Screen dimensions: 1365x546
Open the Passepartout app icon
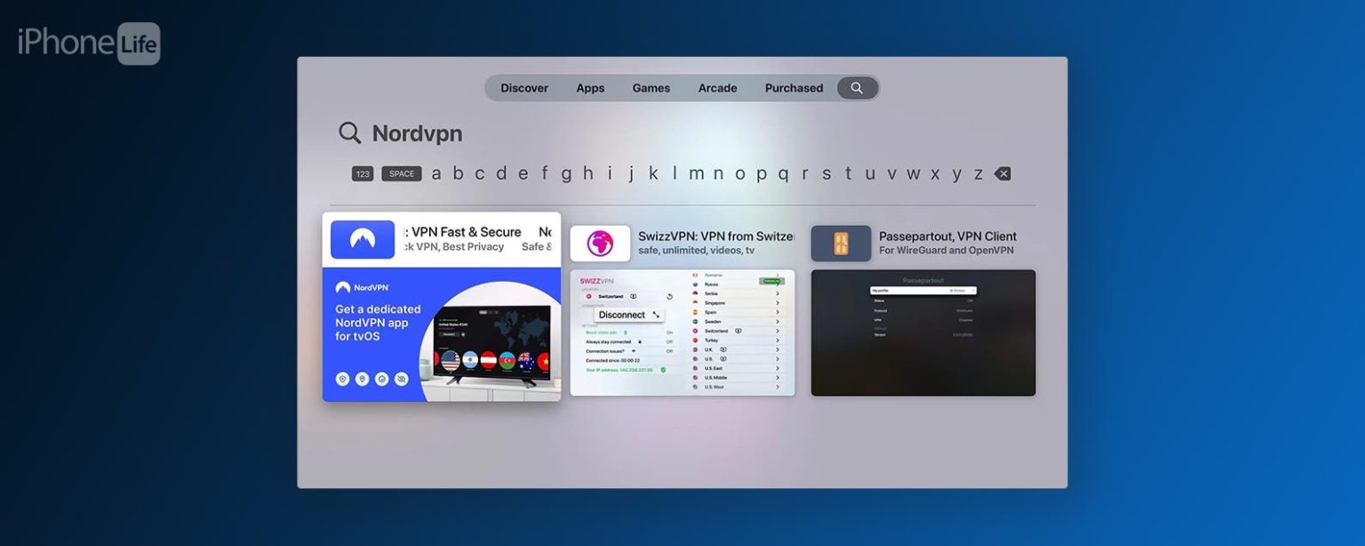click(841, 244)
